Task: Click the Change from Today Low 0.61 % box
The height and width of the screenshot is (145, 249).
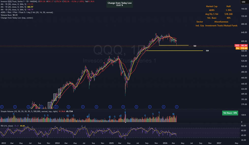Action: tap(120, 4)
